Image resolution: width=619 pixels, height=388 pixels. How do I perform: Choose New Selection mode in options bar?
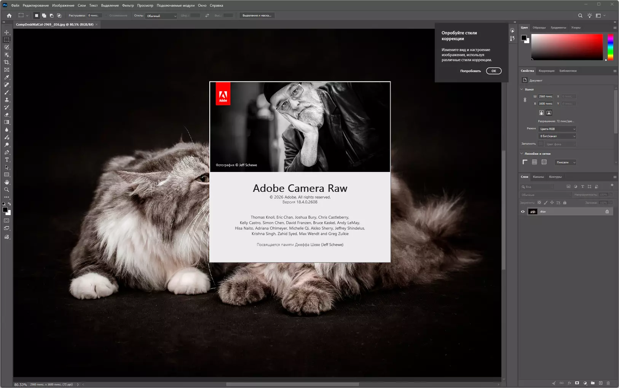[x=37, y=16]
